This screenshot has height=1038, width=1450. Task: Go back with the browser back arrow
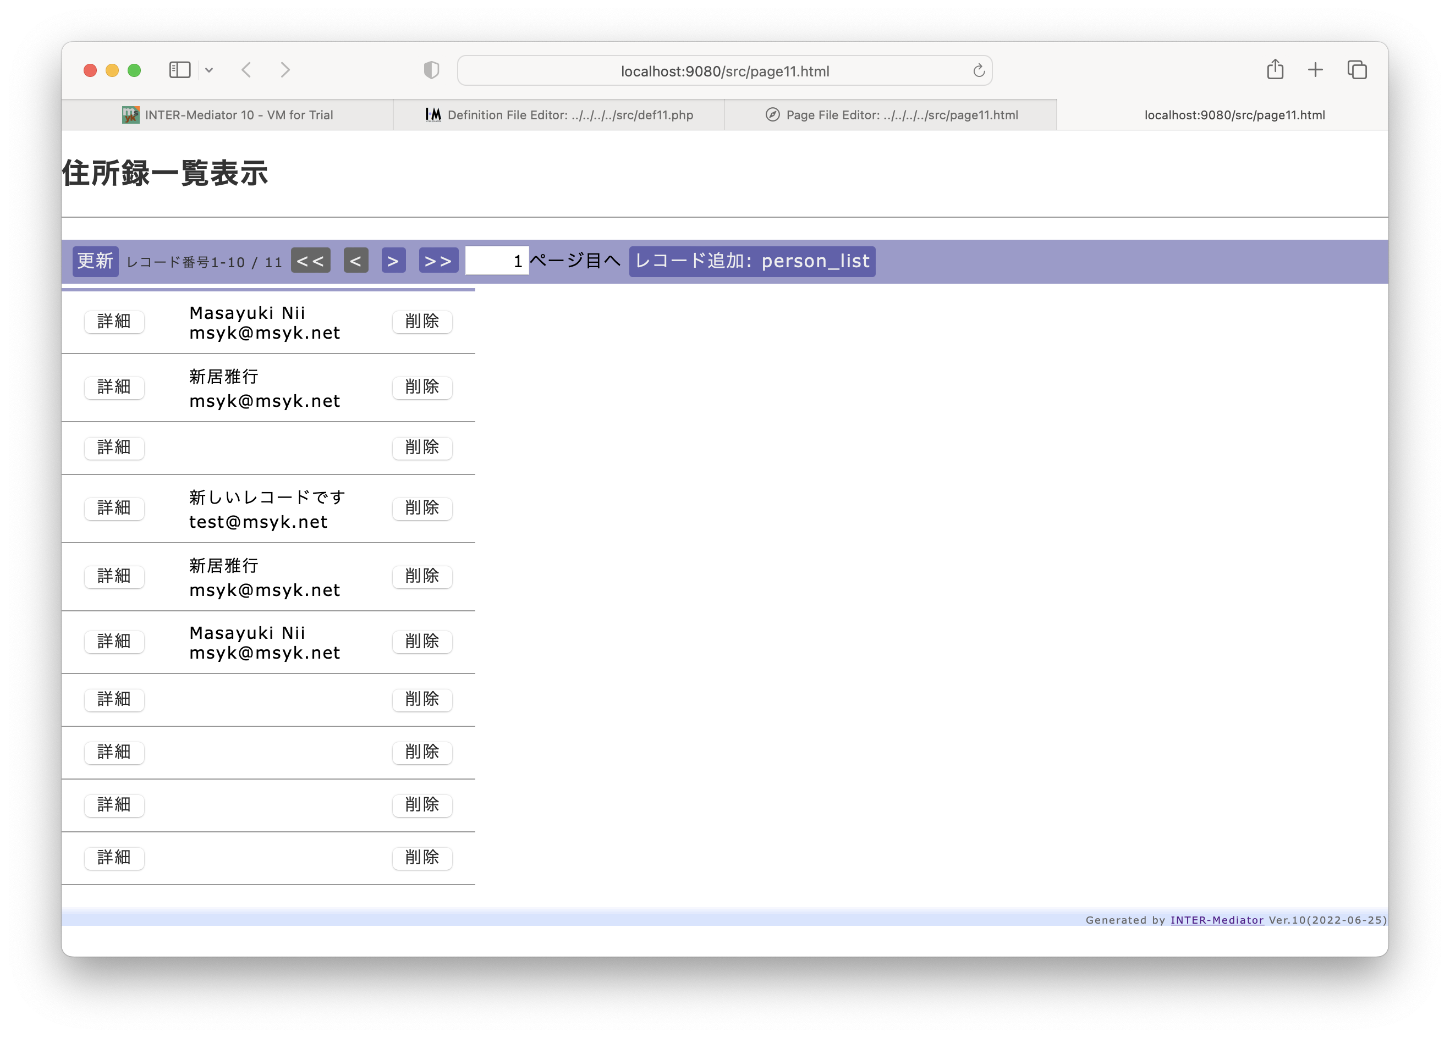coord(247,70)
